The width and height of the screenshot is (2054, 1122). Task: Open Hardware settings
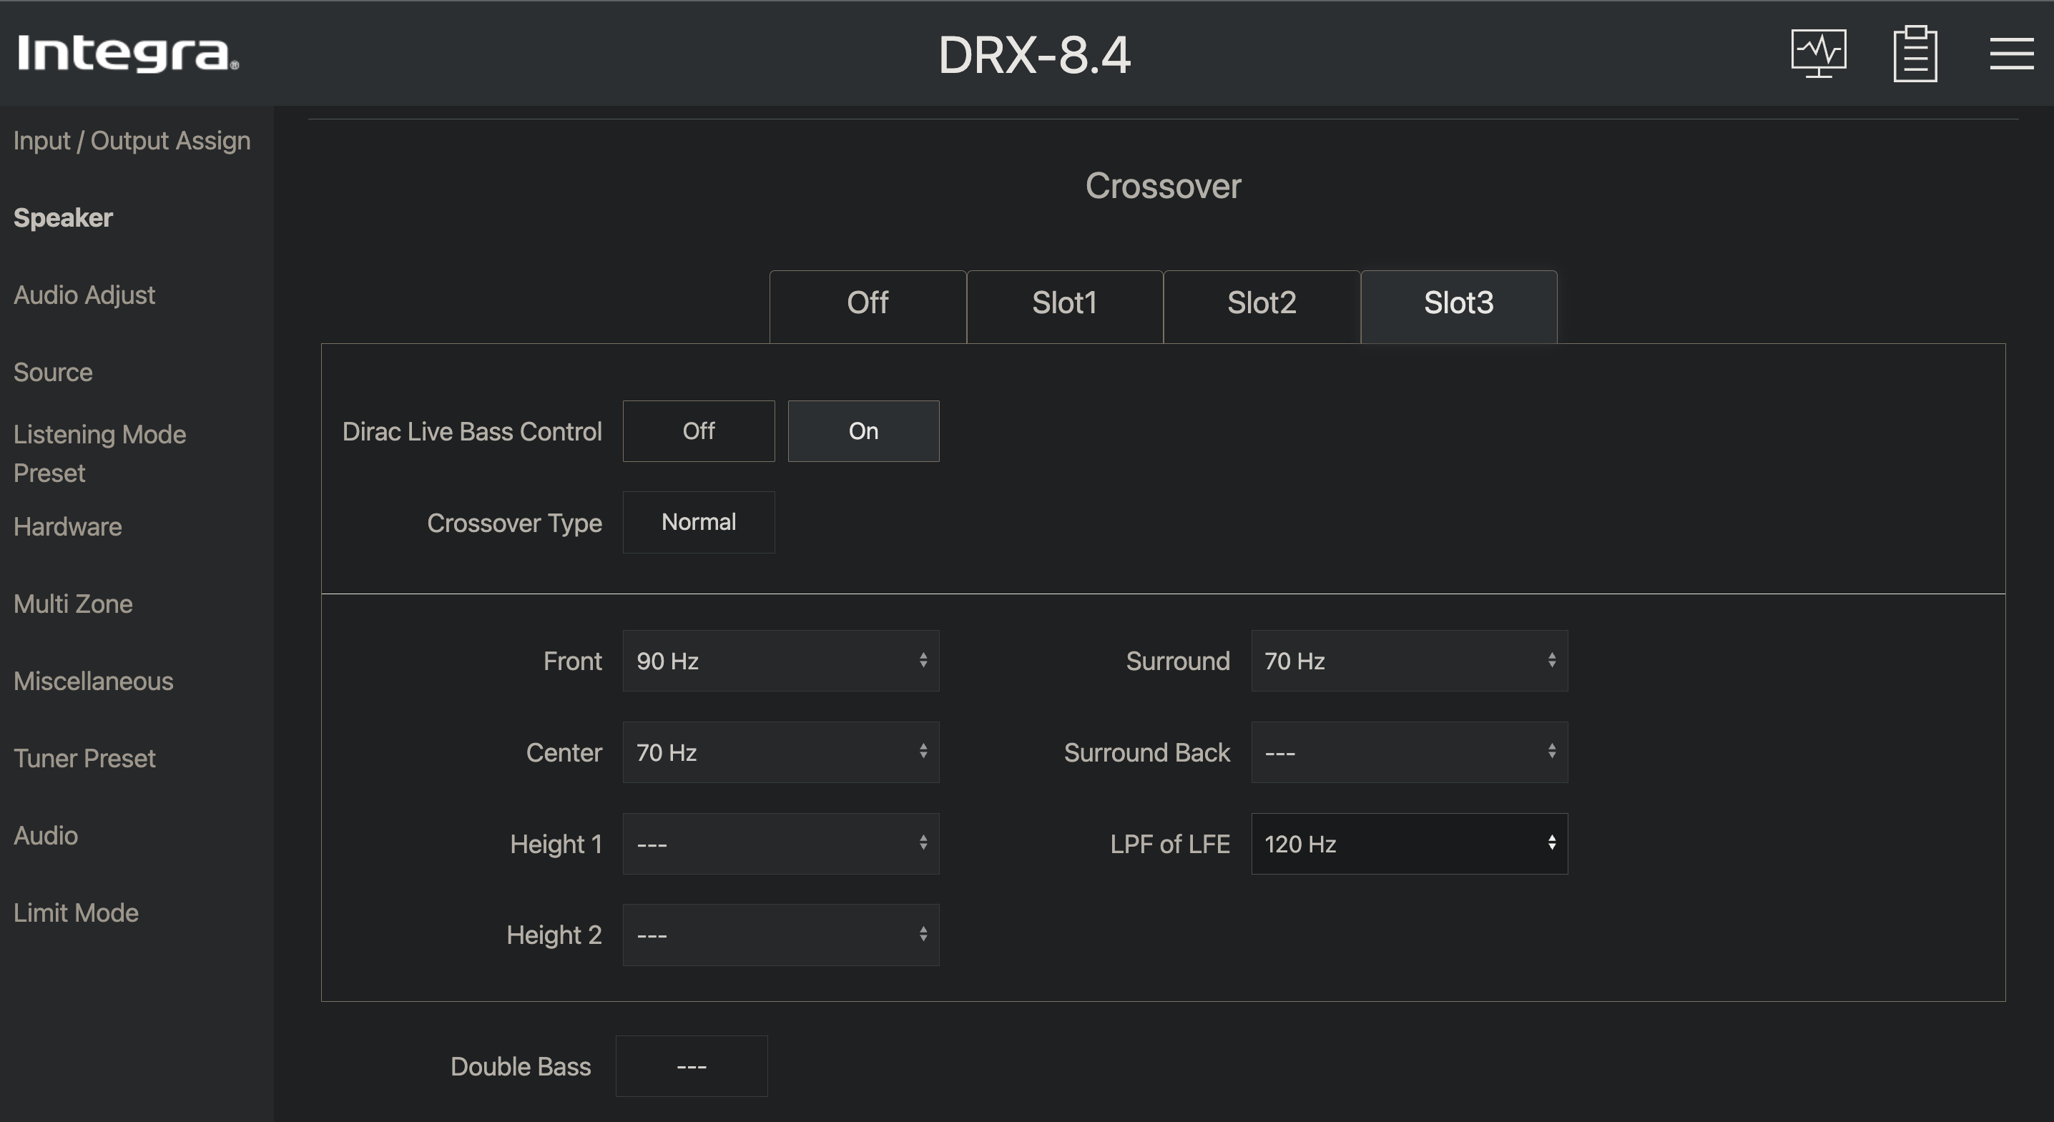coord(67,527)
